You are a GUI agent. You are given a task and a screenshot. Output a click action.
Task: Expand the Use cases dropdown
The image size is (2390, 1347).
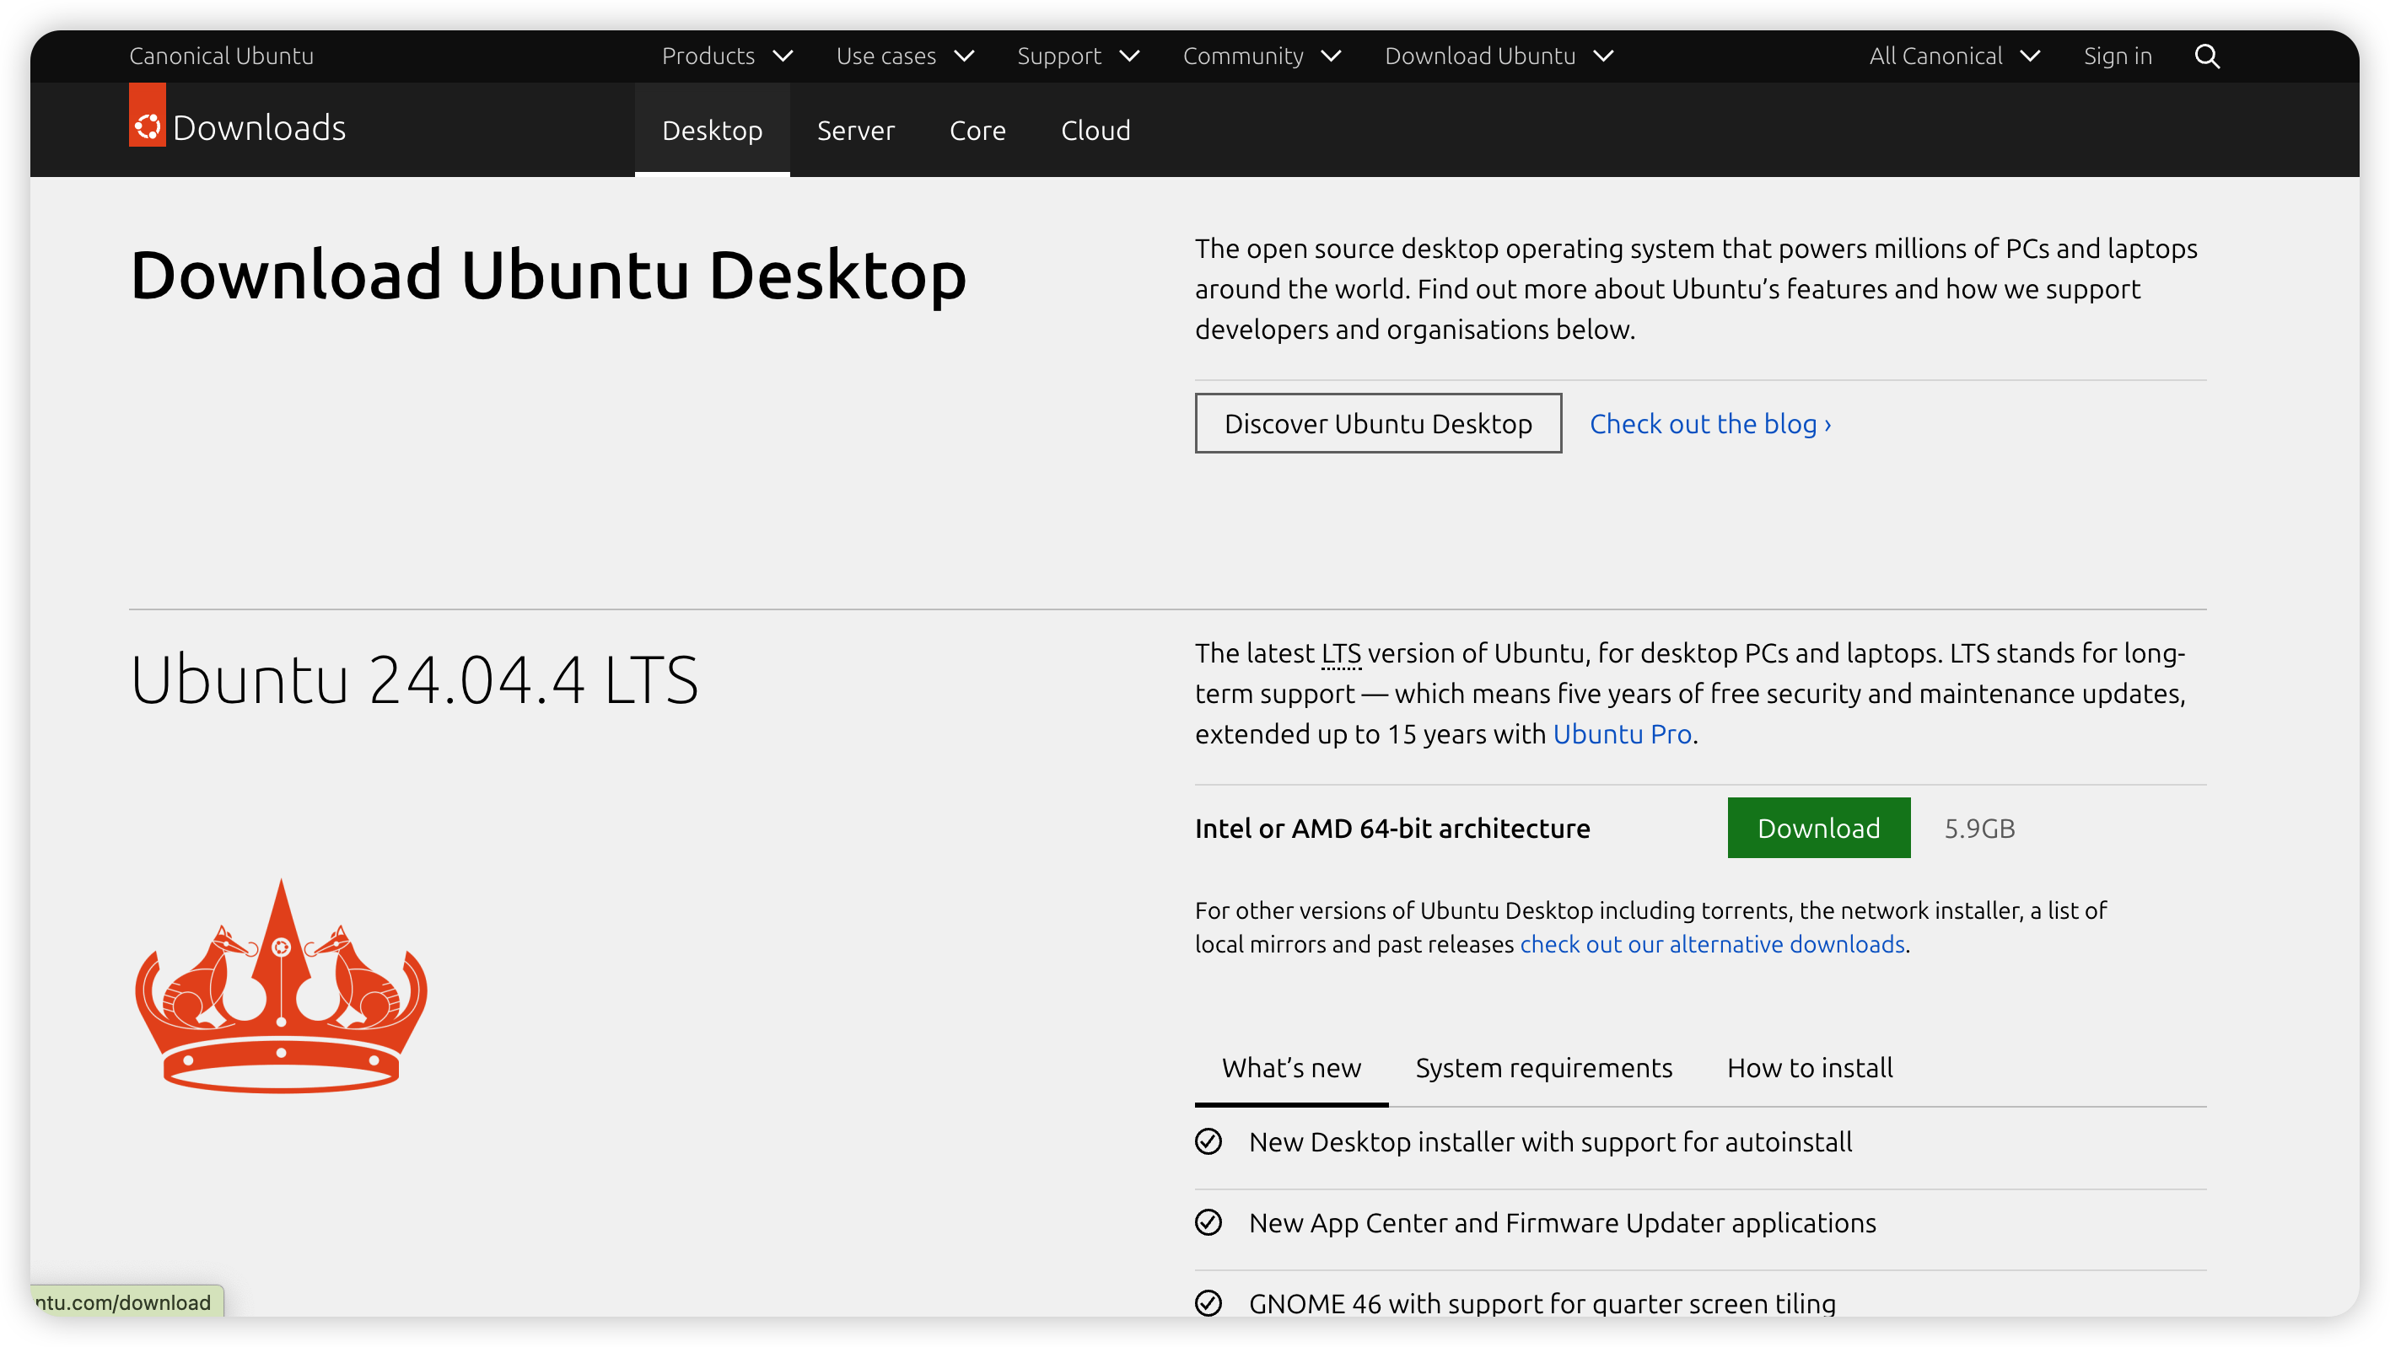tap(904, 56)
